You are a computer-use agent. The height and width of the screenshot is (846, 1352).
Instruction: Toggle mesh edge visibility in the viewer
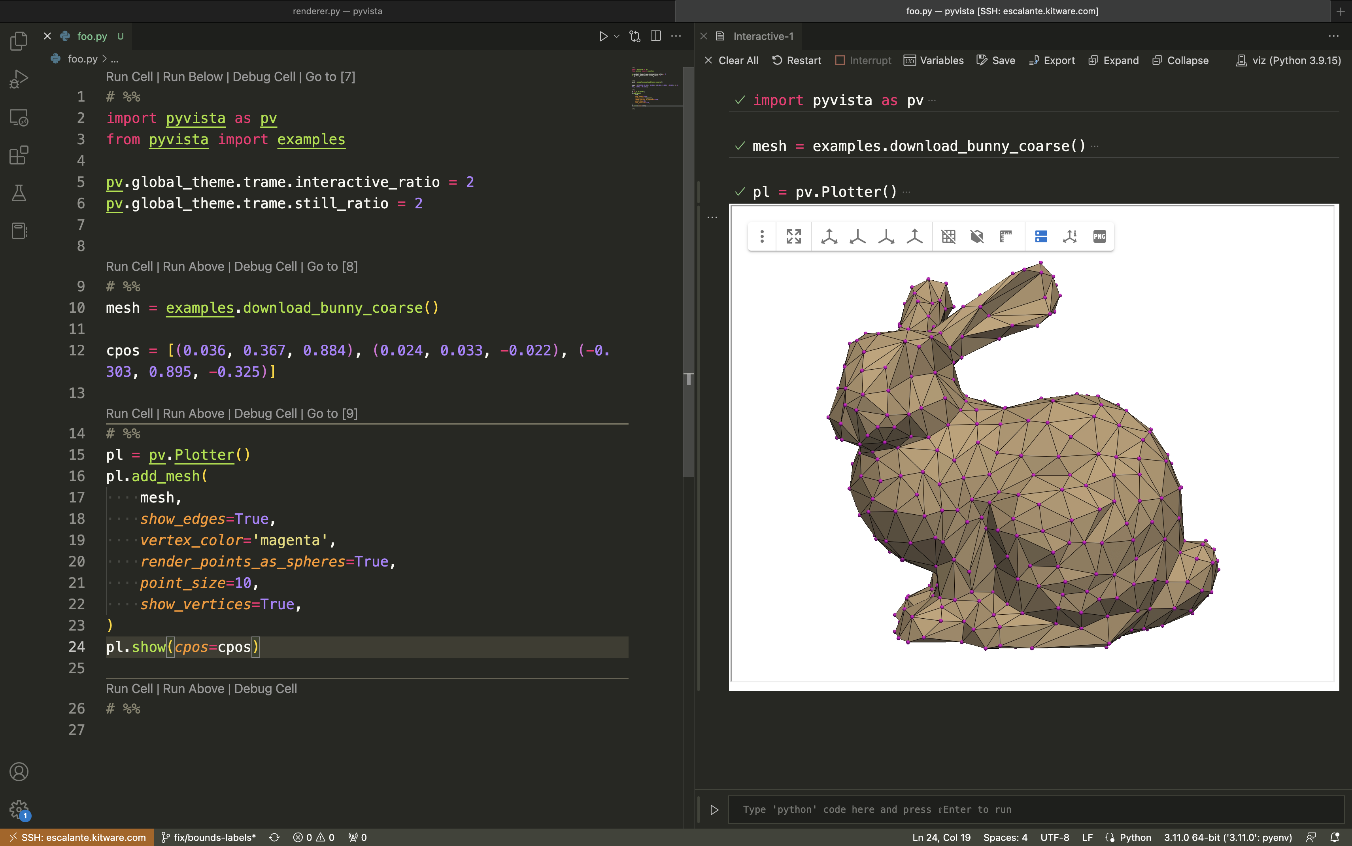pos(949,237)
